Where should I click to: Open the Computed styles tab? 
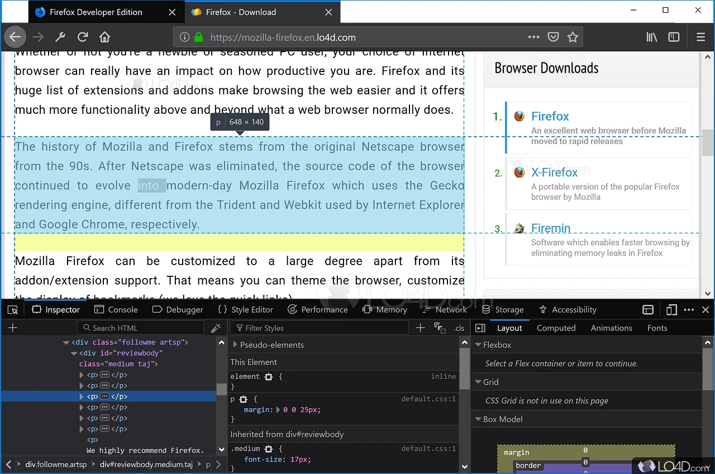click(x=556, y=328)
